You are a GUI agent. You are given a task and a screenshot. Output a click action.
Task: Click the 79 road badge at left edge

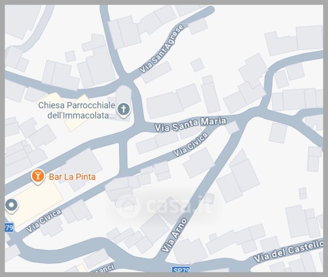(9, 228)
